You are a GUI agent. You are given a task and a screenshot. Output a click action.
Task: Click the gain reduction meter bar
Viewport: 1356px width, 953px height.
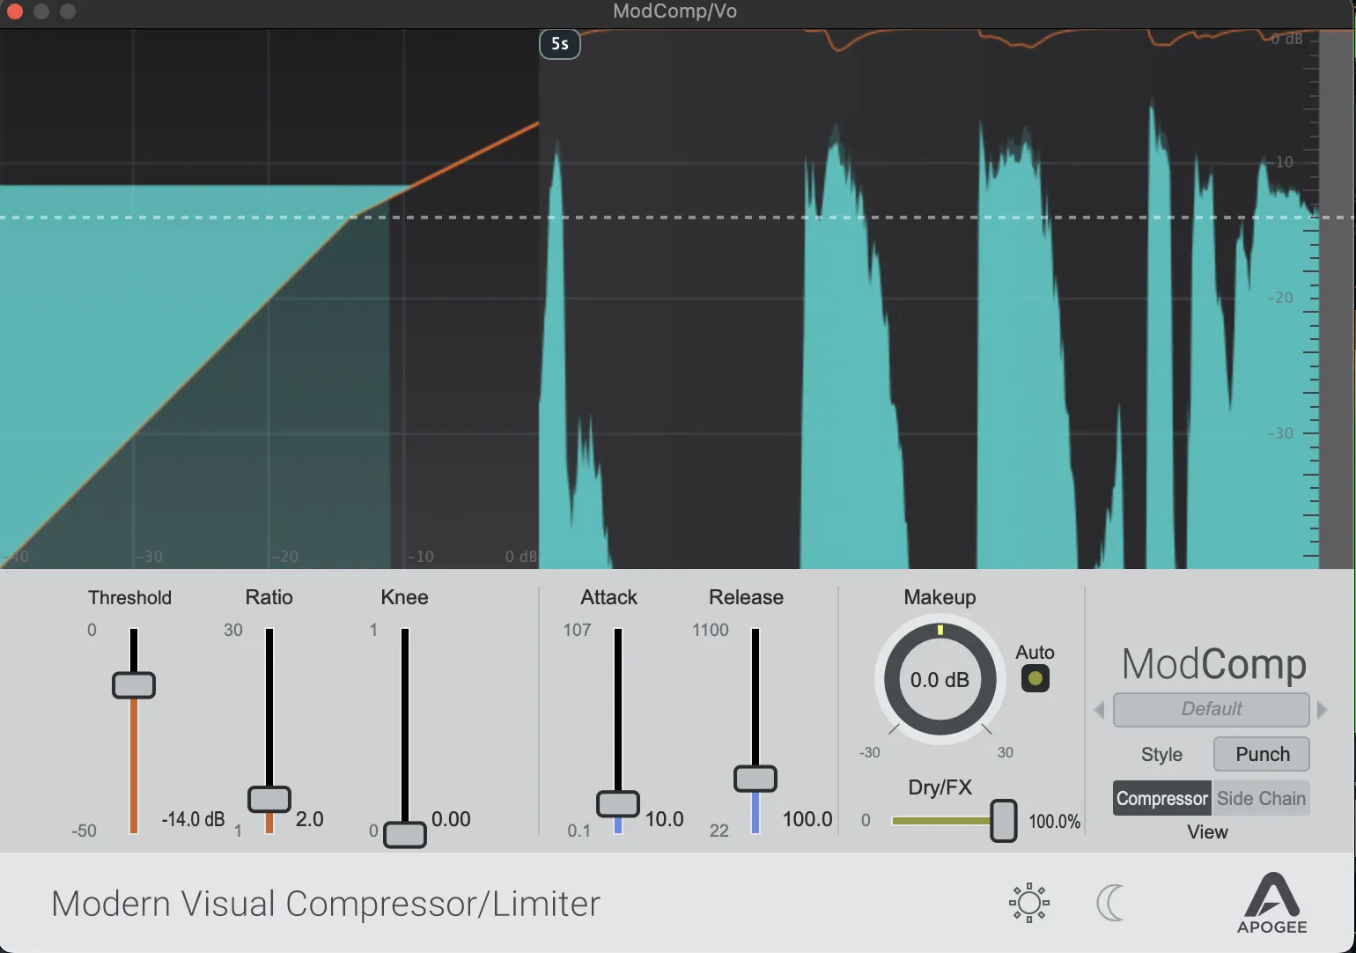tap(1337, 299)
